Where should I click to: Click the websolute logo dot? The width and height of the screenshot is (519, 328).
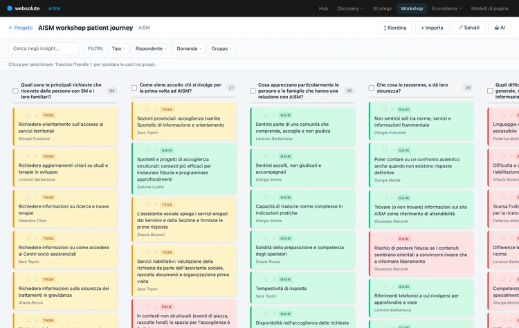[x=10, y=8]
